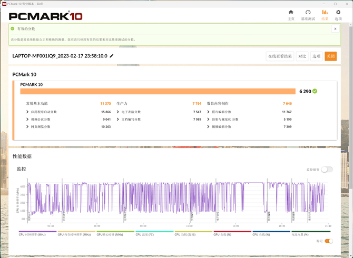Click the 电子表格 marker line in the chart
353x258 pixels.
point(215,200)
